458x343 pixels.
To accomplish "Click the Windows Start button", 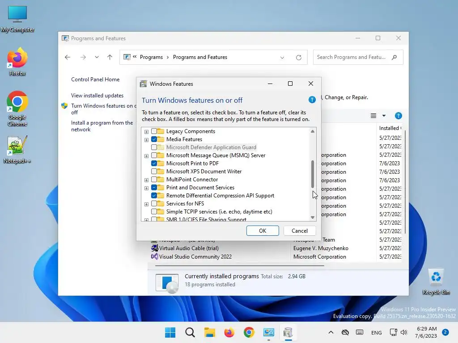I will coord(170,332).
